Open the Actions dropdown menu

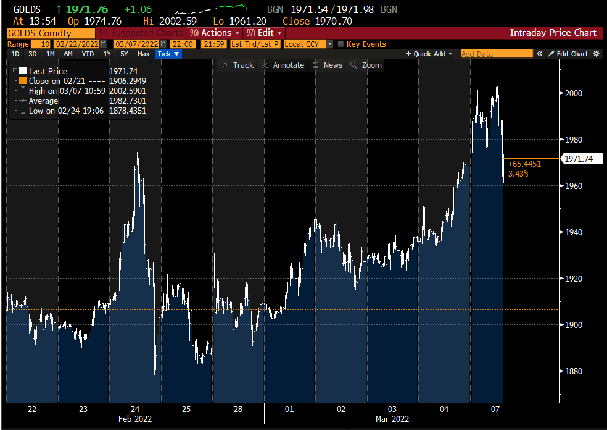pyautogui.click(x=214, y=33)
